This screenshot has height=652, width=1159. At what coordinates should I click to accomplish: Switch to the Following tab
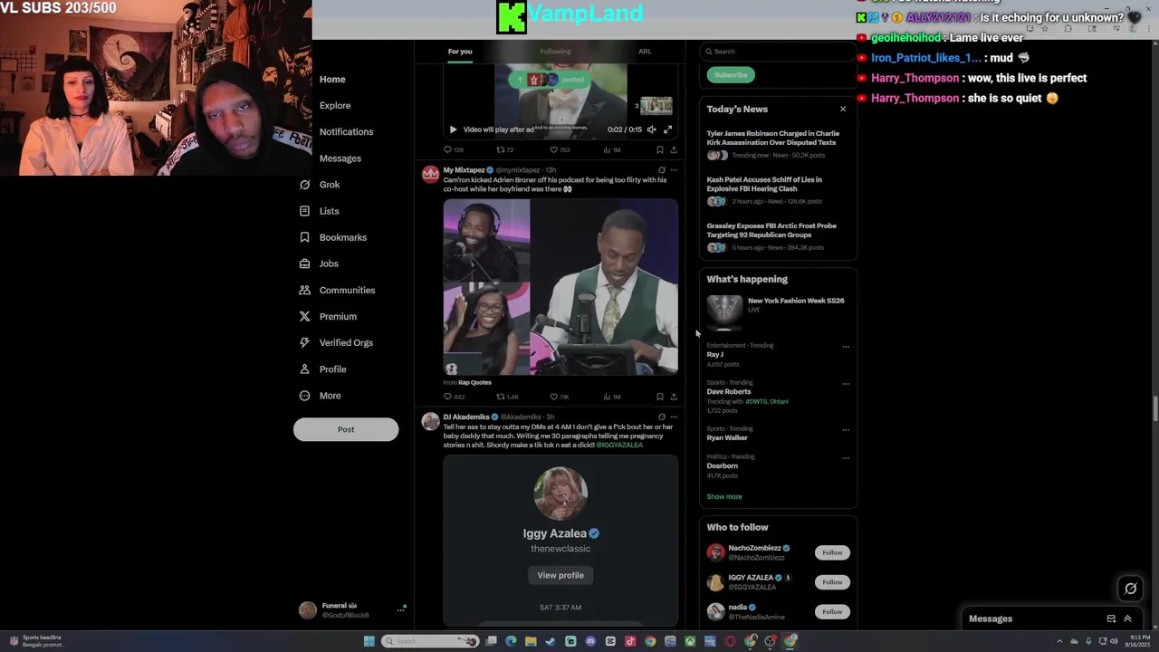click(x=555, y=52)
